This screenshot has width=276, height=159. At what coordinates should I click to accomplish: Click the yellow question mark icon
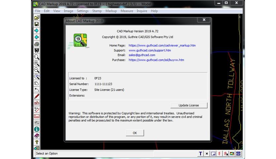pos(37,142)
